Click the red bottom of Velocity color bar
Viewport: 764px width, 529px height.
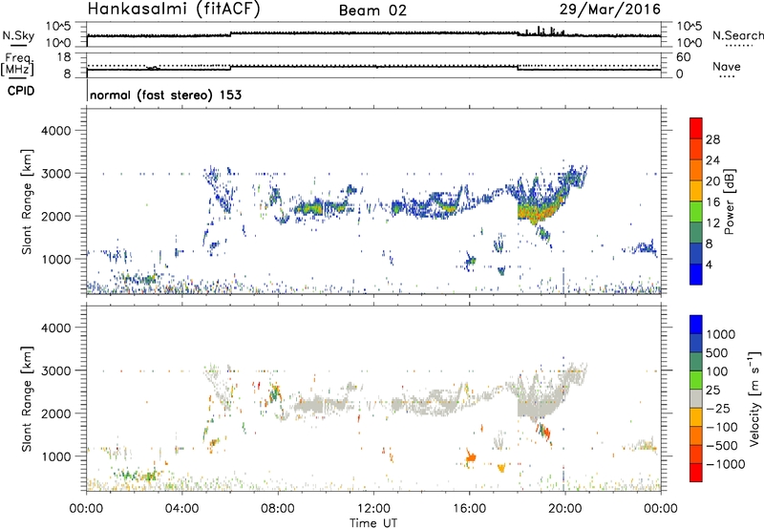coord(696,473)
